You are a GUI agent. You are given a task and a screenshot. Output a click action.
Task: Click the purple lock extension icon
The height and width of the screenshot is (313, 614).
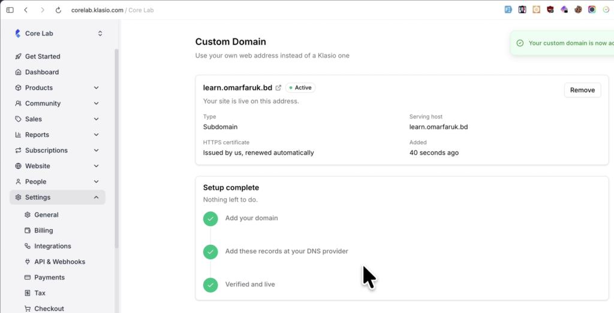click(x=564, y=10)
